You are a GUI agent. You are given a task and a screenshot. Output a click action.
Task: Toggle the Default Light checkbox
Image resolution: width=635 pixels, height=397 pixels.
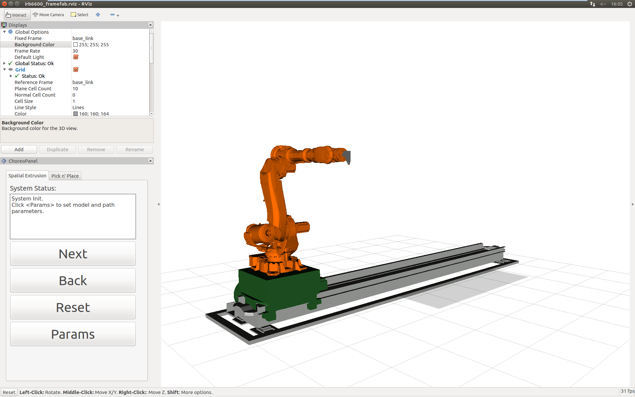coord(75,57)
